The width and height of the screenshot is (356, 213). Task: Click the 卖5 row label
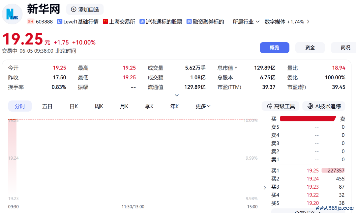275,127
